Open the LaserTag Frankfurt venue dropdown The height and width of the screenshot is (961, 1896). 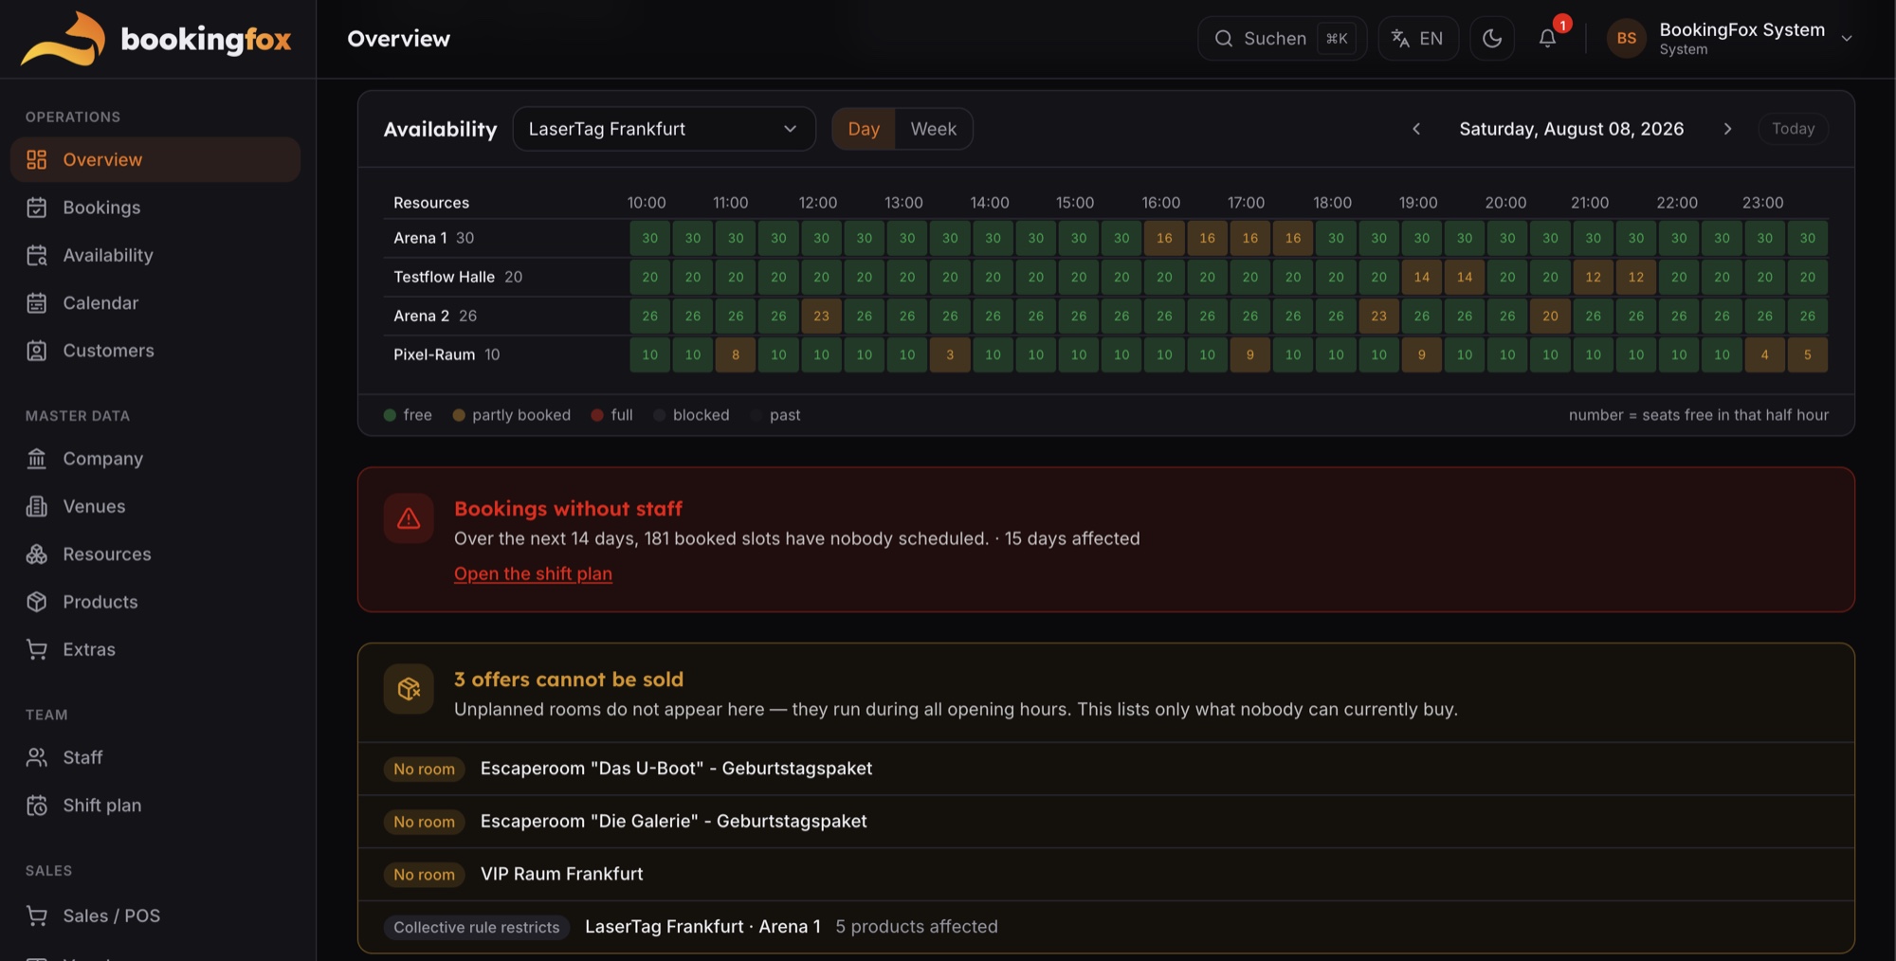[664, 129]
